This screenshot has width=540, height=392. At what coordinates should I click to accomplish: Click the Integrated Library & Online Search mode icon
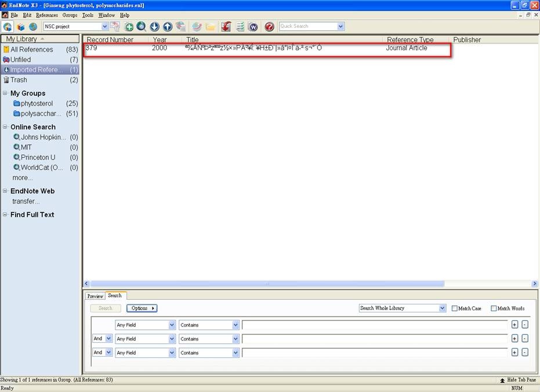tap(7, 27)
